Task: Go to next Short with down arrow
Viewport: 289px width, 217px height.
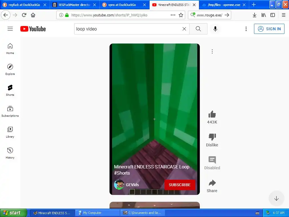Action: 276,199
